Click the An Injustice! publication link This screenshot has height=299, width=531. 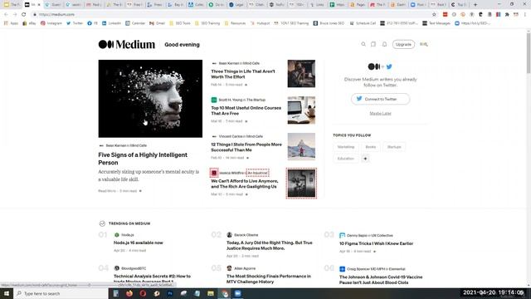tap(257, 173)
